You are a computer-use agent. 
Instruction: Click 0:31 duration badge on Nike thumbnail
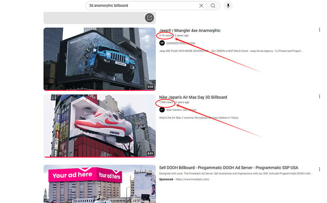(x=150, y=153)
